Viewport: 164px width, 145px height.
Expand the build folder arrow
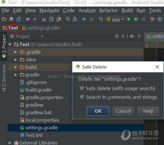click(x=16, y=67)
